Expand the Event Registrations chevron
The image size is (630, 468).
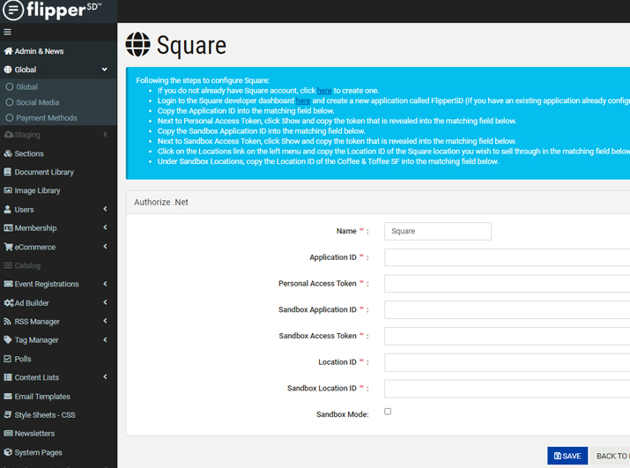[x=105, y=284]
